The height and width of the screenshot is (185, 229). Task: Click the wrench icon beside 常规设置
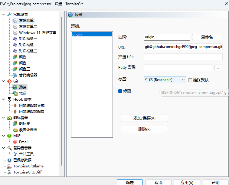pyautogui.click(x=9, y=14)
